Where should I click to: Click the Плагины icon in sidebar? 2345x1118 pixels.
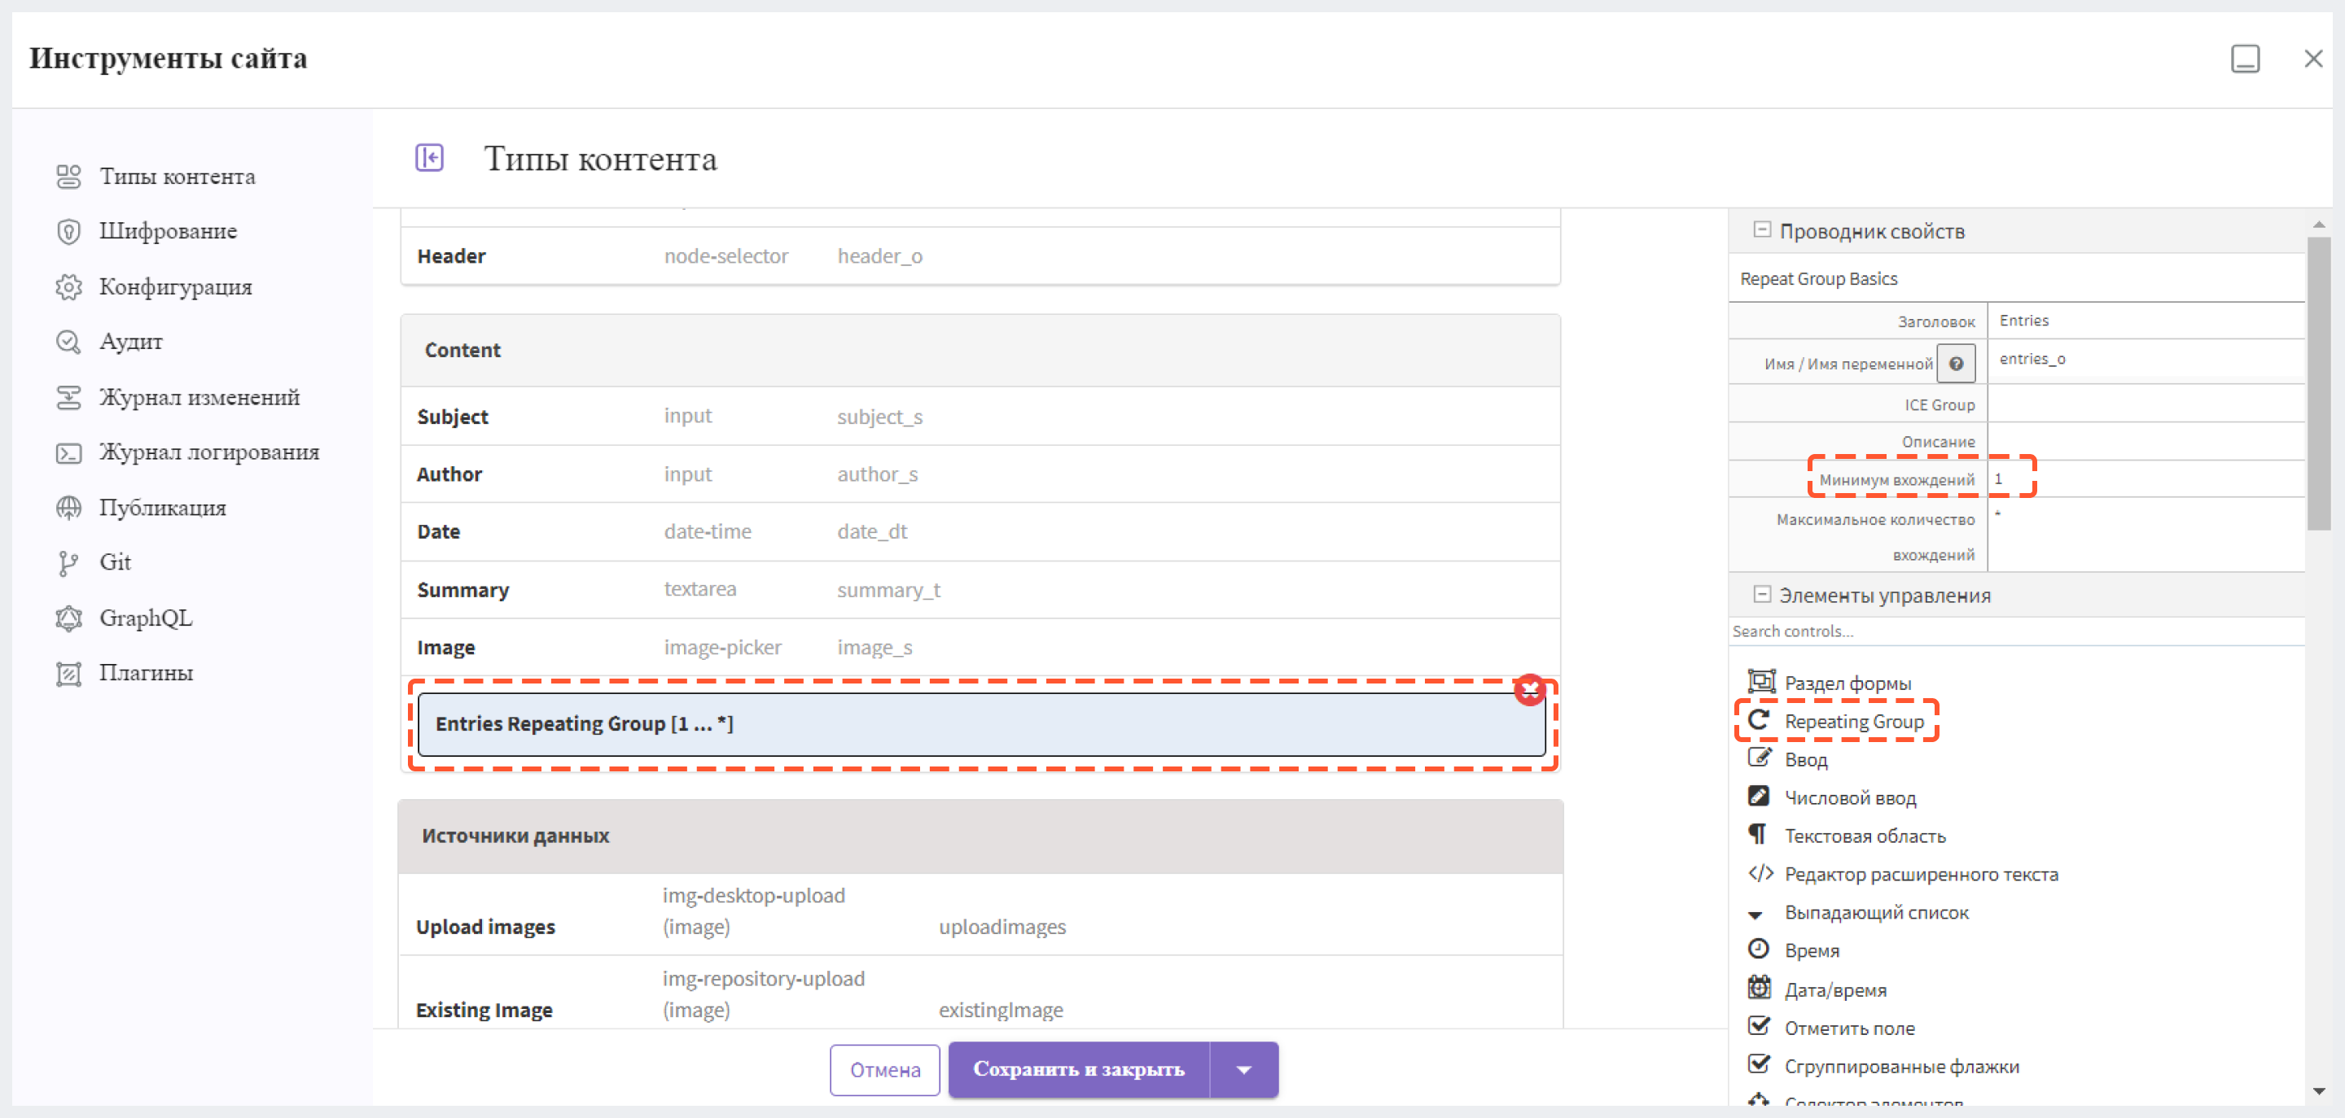coord(68,673)
